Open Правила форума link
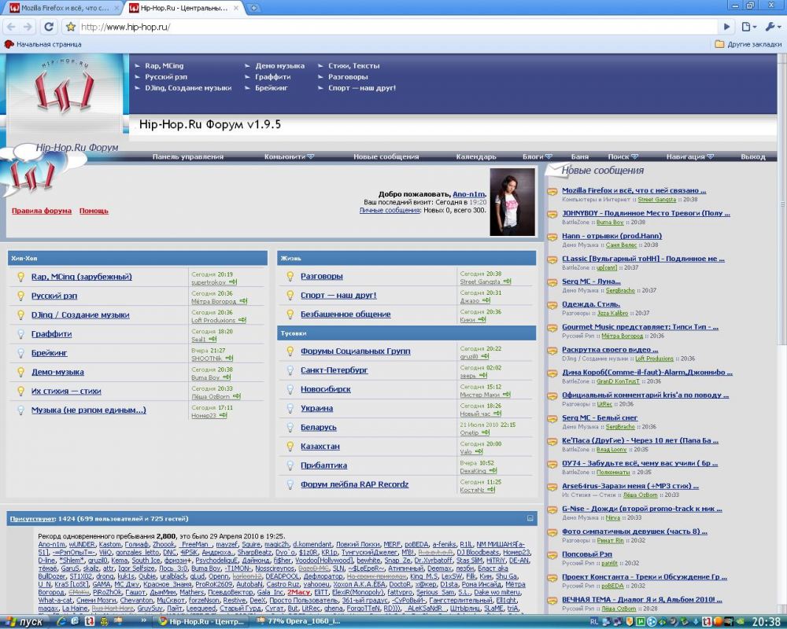 coord(42,211)
